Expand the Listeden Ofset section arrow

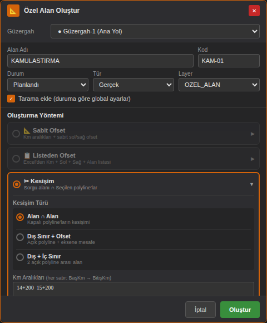253,159
